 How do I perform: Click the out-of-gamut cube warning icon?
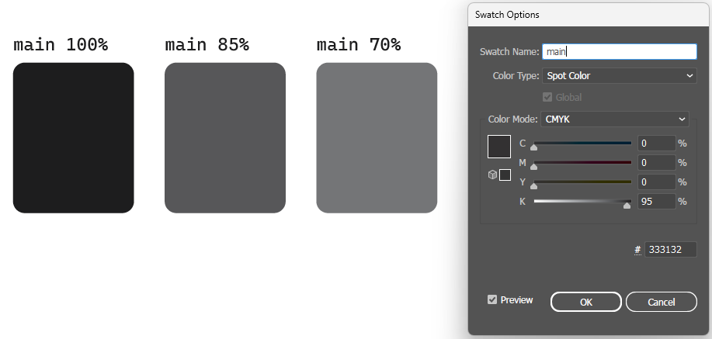click(x=492, y=175)
